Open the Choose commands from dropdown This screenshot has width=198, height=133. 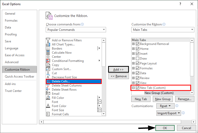[76, 30]
